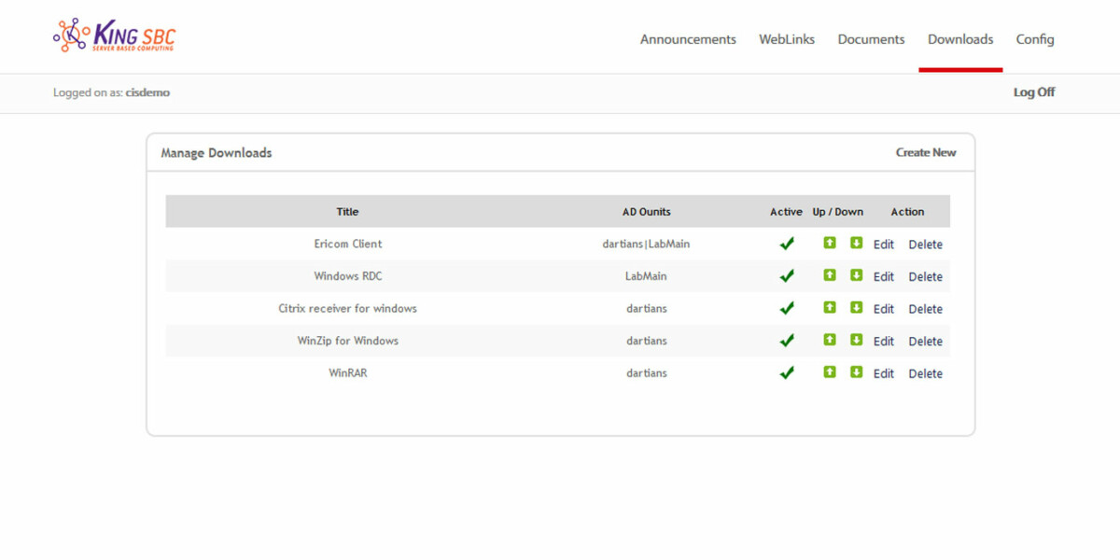Click Create New to add a download
The height and width of the screenshot is (560, 1120).
[x=926, y=152]
